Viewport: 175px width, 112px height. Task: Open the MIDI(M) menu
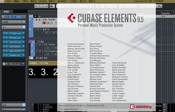[x=43, y=1]
